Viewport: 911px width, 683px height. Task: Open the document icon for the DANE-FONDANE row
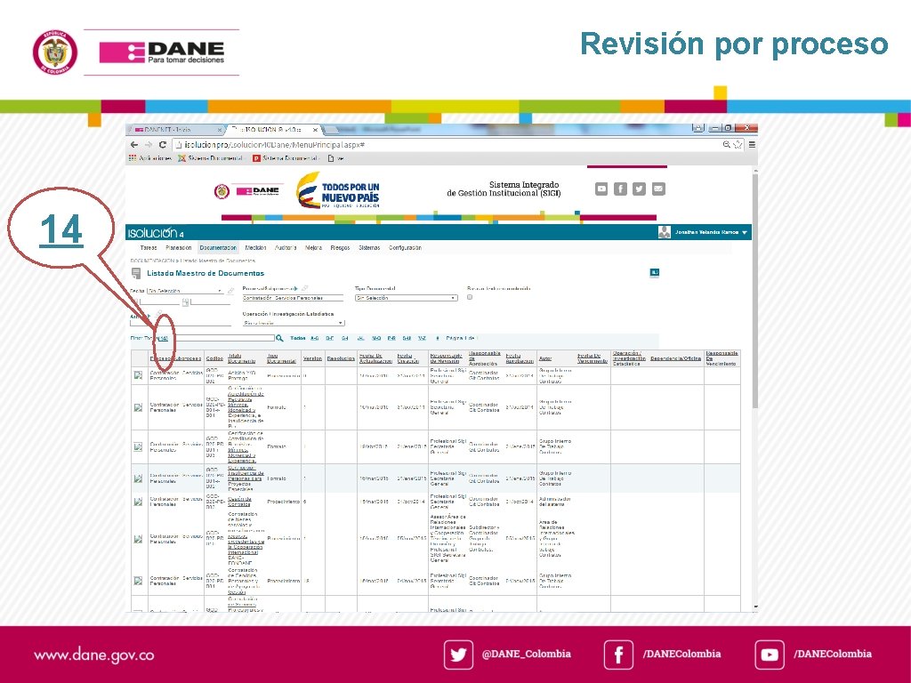(x=138, y=539)
